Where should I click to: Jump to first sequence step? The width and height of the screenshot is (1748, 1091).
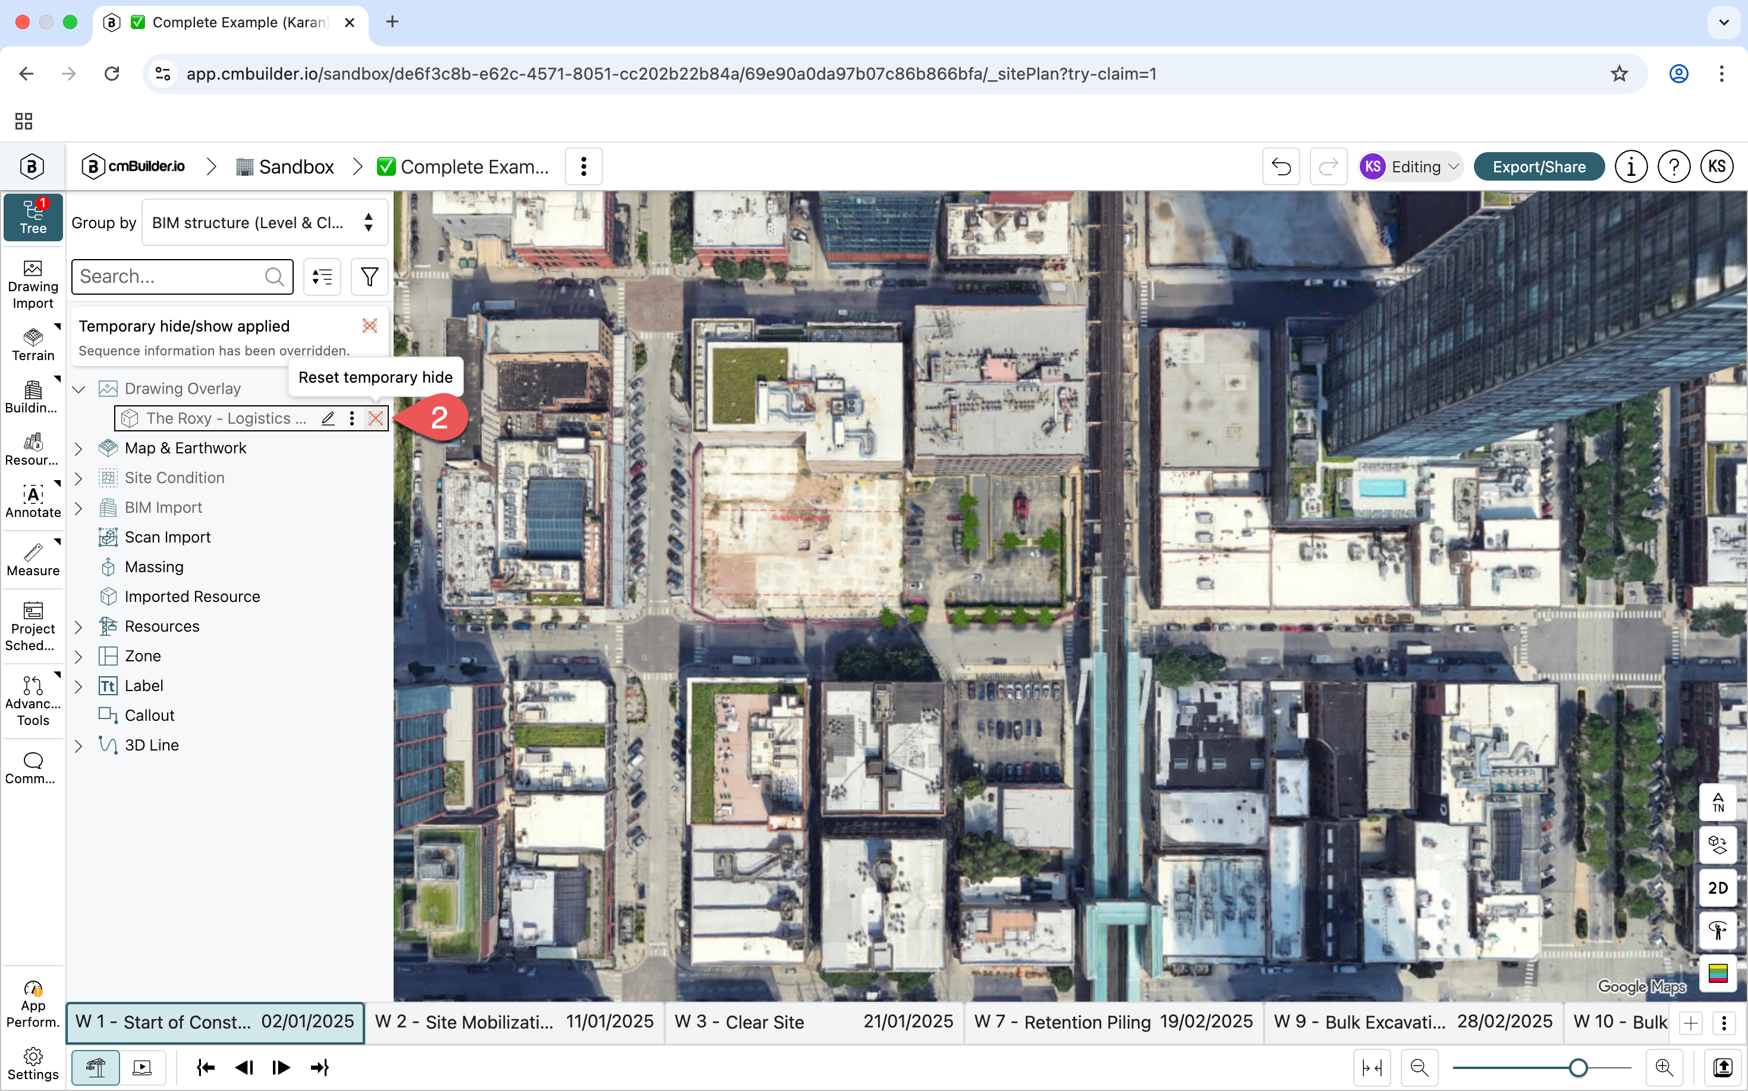206,1067
